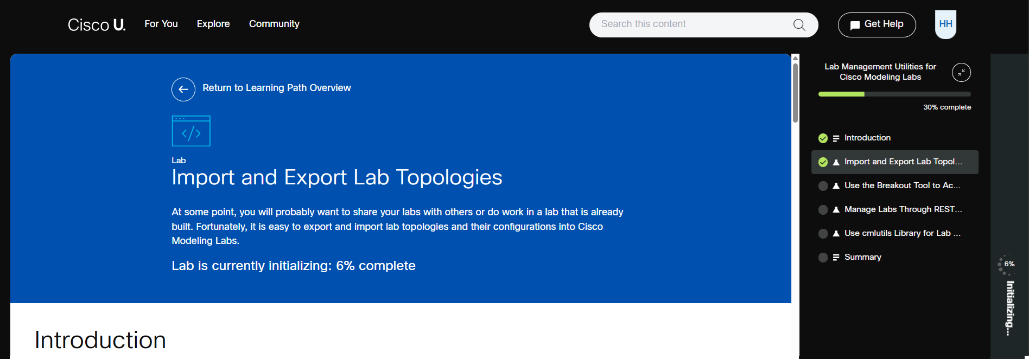Click the vertical Initializing... panel label
This screenshot has height=359, width=1029.
(1009, 308)
